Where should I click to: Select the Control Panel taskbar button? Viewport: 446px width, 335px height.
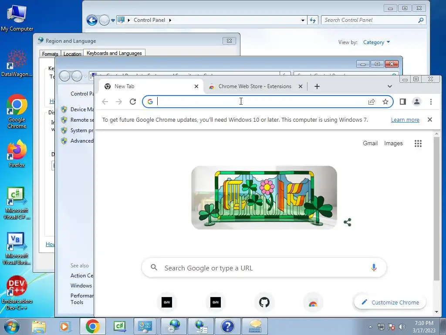coord(145,326)
